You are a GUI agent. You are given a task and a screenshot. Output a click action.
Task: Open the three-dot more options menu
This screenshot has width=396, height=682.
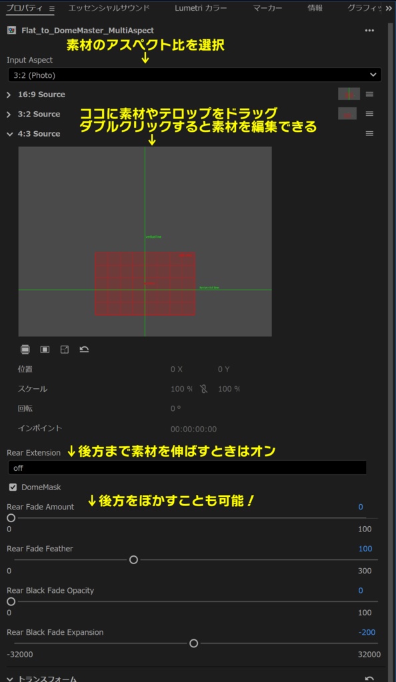pyautogui.click(x=369, y=31)
